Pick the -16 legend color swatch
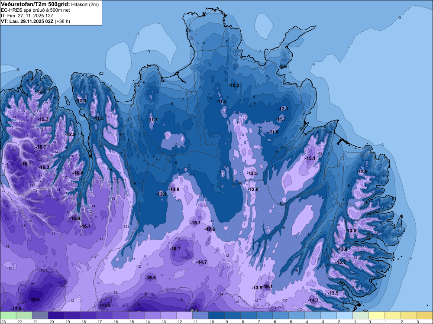The image size is (433, 324). (x=120, y=315)
